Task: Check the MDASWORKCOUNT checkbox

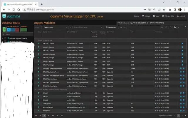Action: (x=5, y=41)
